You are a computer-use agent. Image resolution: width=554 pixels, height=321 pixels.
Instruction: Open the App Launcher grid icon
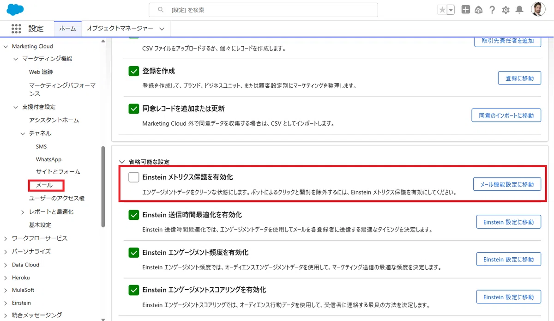pos(16,29)
